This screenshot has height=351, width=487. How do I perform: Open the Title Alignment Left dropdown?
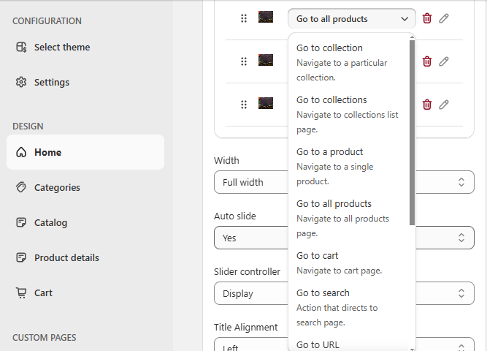tap(344, 344)
